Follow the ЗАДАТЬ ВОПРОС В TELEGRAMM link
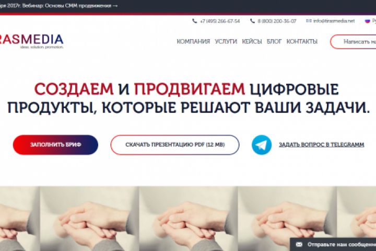This screenshot has height=251, width=376. 322,145
